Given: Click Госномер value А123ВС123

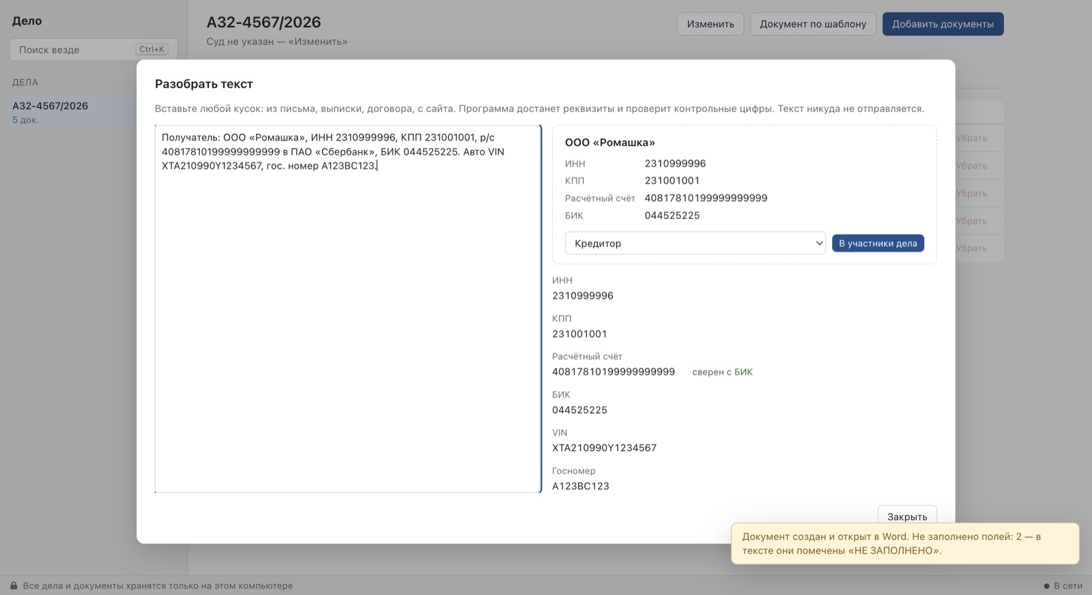Looking at the screenshot, I should [x=580, y=486].
